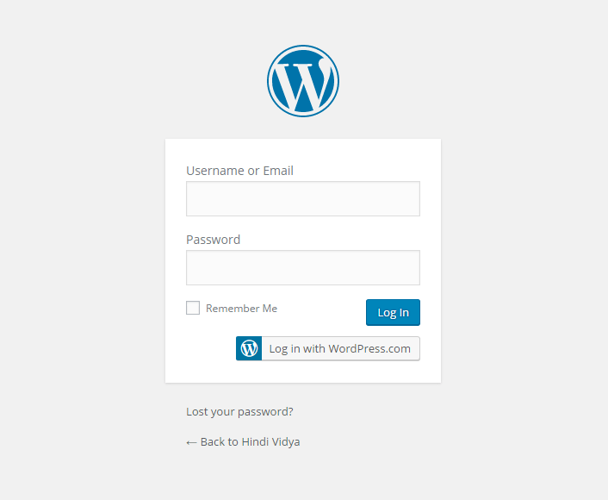Viewport: 608px width, 500px height.
Task: Click the Password field label
Action: tap(213, 240)
